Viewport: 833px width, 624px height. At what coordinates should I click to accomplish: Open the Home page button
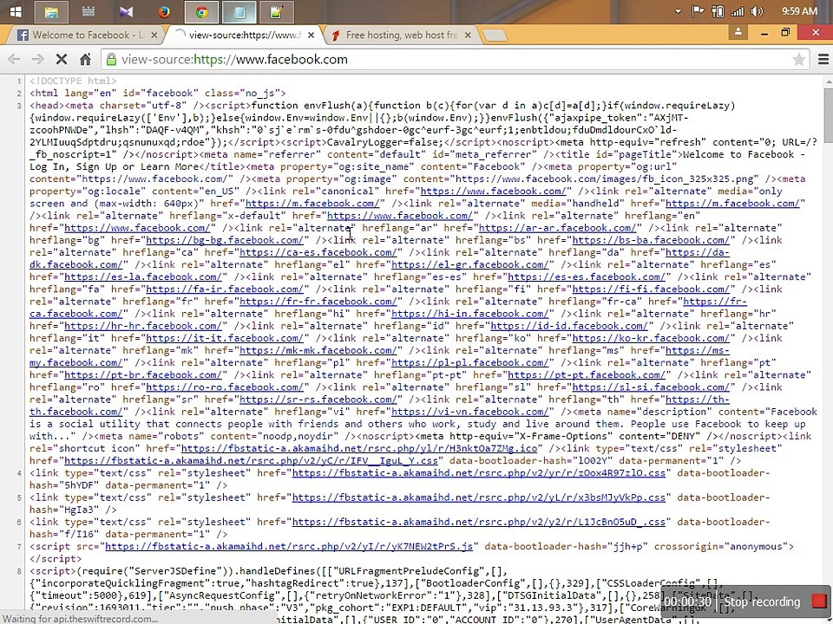coord(85,60)
